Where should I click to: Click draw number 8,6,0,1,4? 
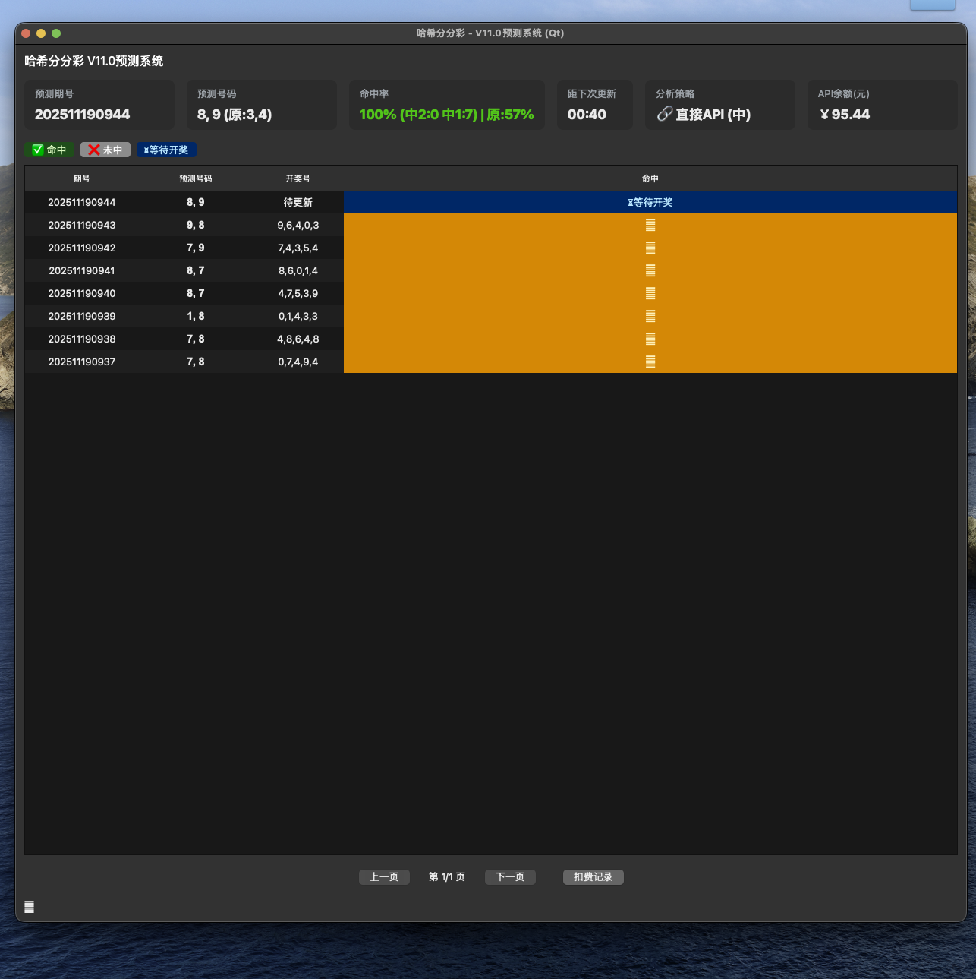[298, 270]
